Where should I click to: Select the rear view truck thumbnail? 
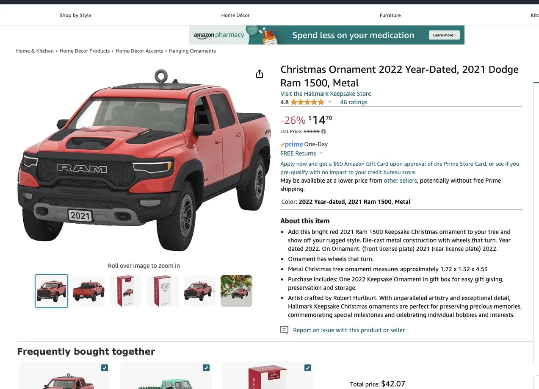(88, 291)
